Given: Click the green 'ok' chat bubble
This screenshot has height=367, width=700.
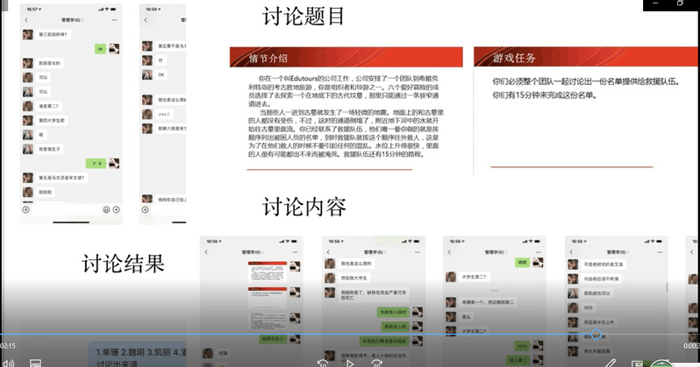Looking at the screenshot, I should (x=100, y=49).
